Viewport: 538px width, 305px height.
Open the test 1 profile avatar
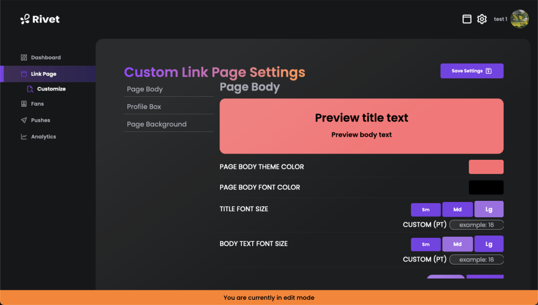click(x=519, y=18)
